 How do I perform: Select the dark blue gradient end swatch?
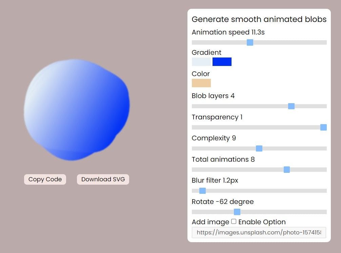pos(222,62)
